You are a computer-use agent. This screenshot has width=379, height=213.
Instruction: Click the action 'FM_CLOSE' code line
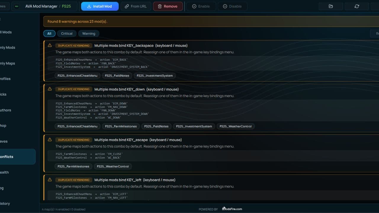point(89,154)
